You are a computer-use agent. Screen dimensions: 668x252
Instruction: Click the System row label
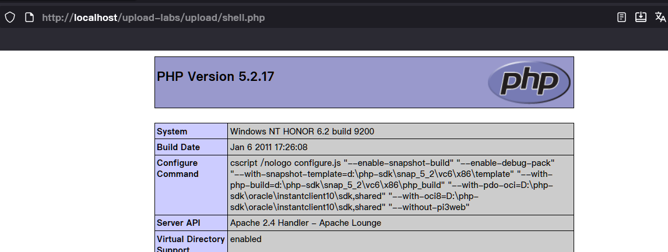(x=172, y=132)
